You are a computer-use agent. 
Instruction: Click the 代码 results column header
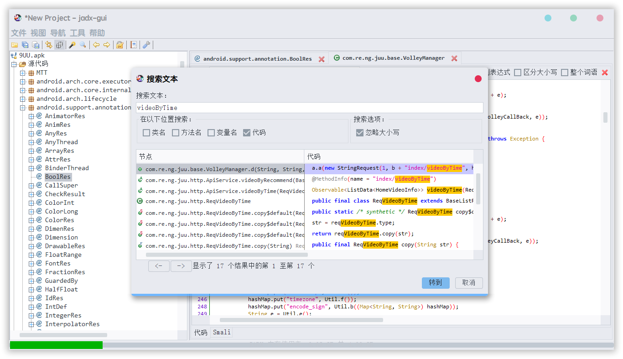pyautogui.click(x=389, y=156)
